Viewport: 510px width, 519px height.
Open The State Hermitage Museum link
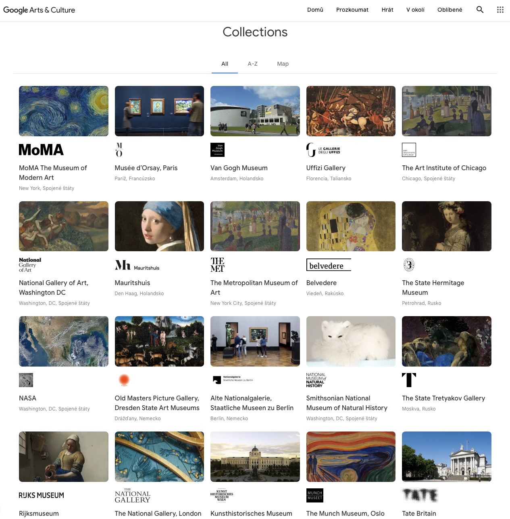tap(433, 288)
